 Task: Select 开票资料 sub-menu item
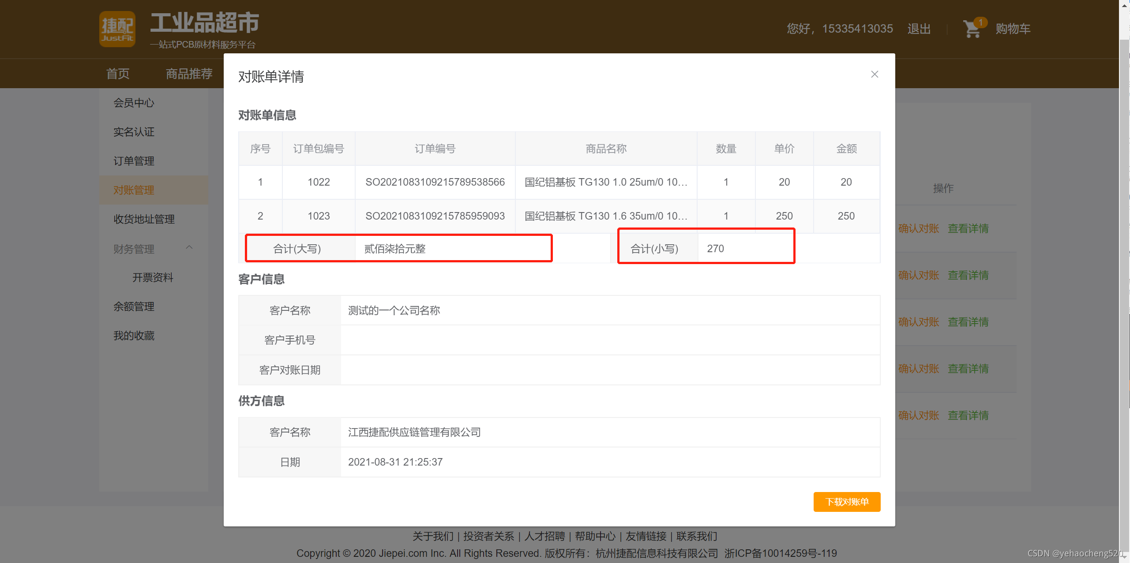(x=153, y=277)
